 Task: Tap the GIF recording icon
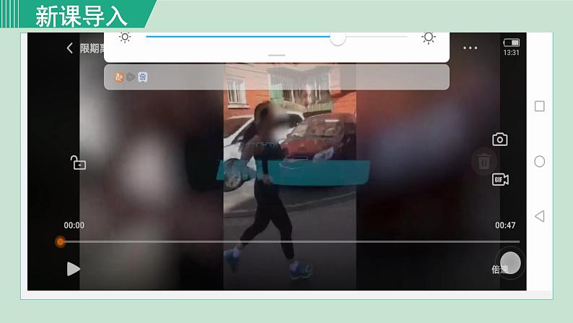click(500, 180)
